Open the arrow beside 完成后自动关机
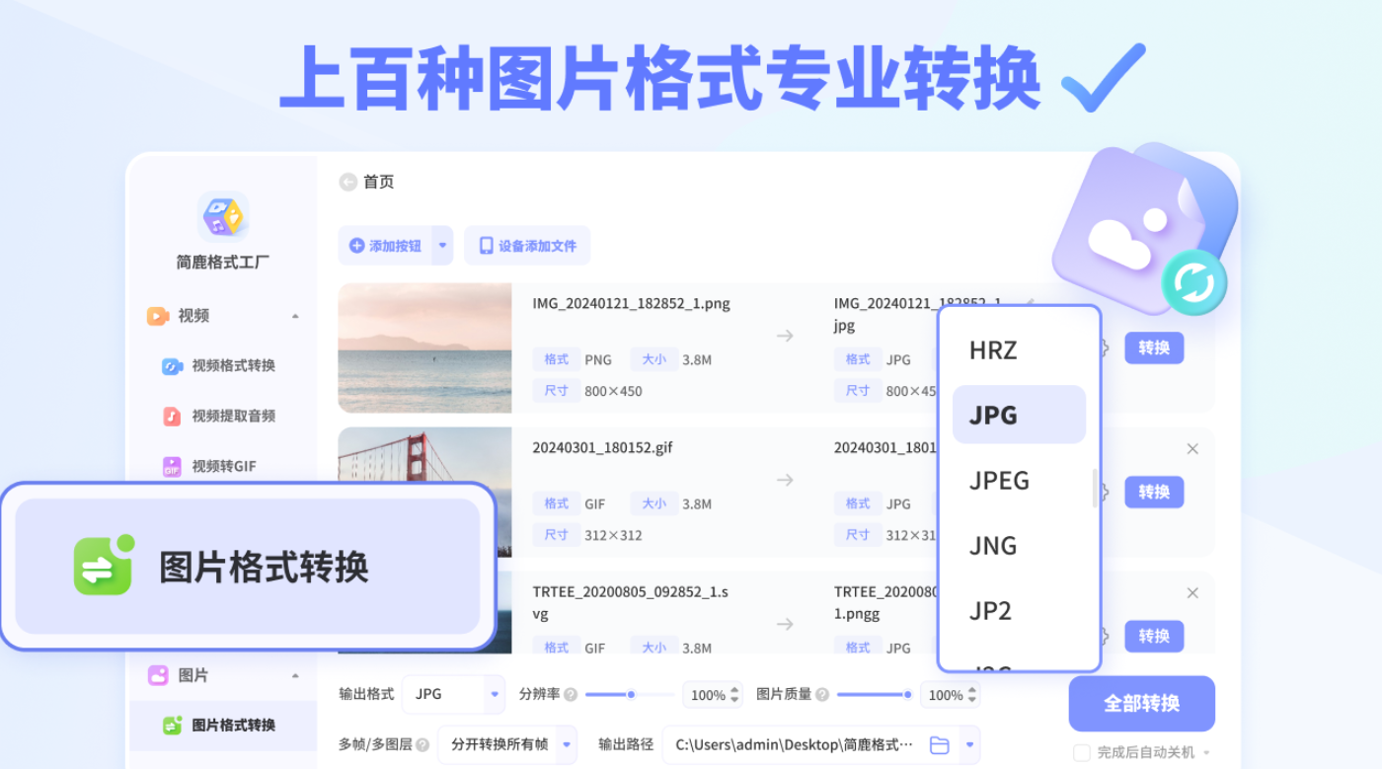 point(1205,753)
